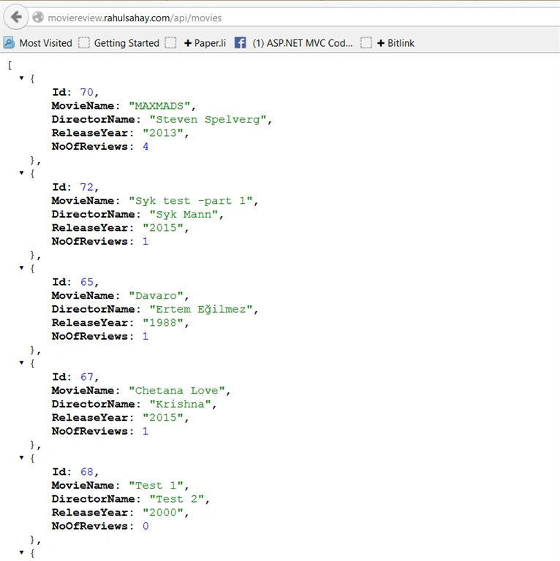Click the dotted icon before Paper.li
Image resolution: width=560 pixels, height=561 pixels.
pos(170,43)
